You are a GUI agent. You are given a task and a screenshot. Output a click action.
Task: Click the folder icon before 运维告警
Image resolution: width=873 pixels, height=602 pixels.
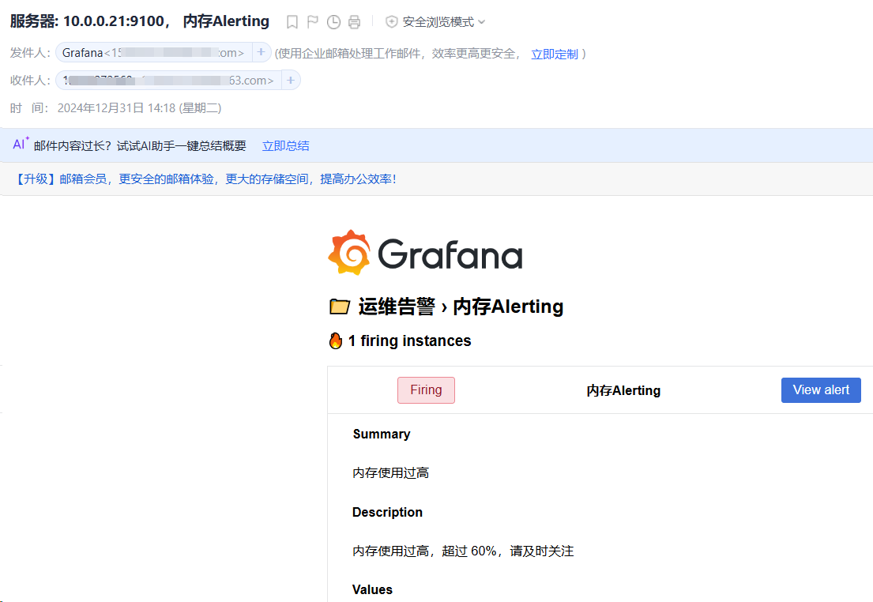[339, 307]
